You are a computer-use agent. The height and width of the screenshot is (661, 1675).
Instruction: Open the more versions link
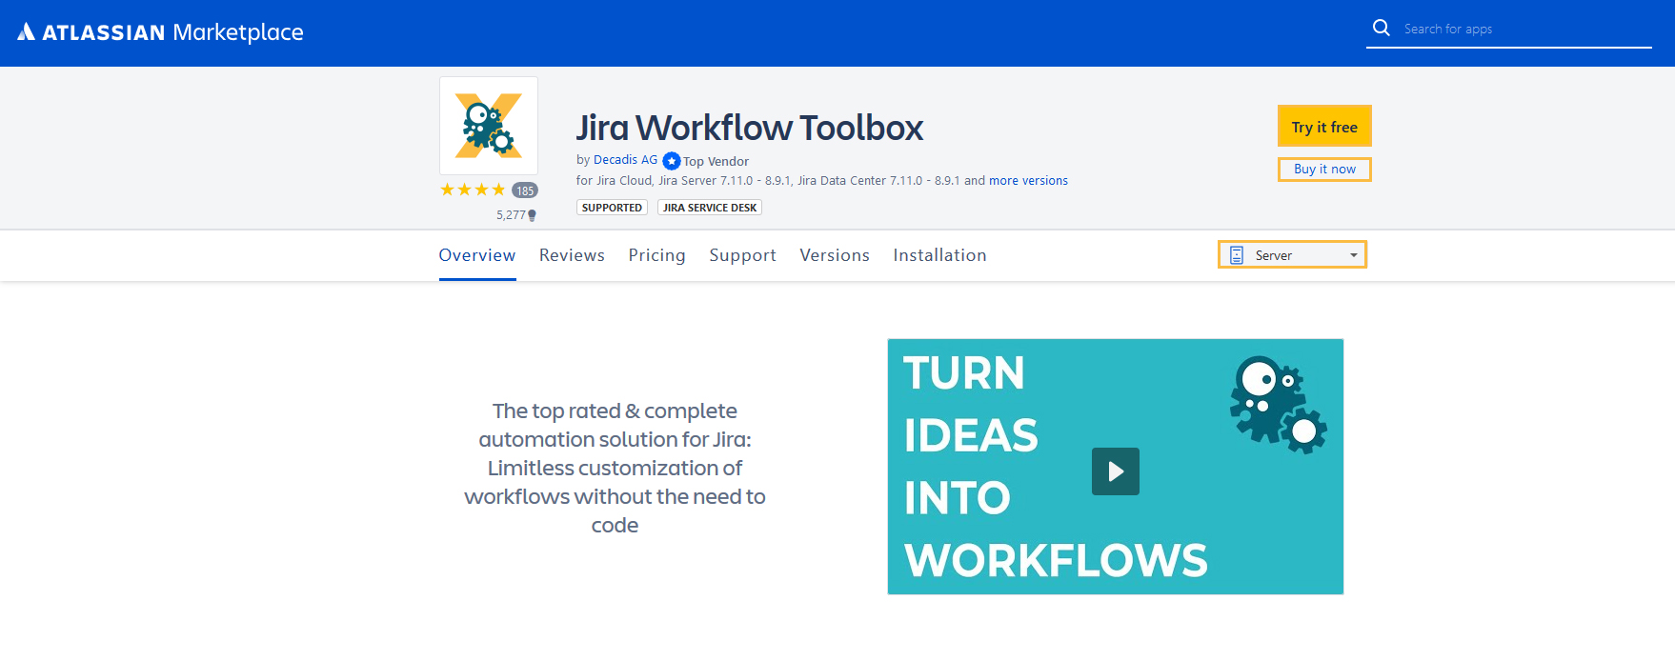click(x=1028, y=181)
